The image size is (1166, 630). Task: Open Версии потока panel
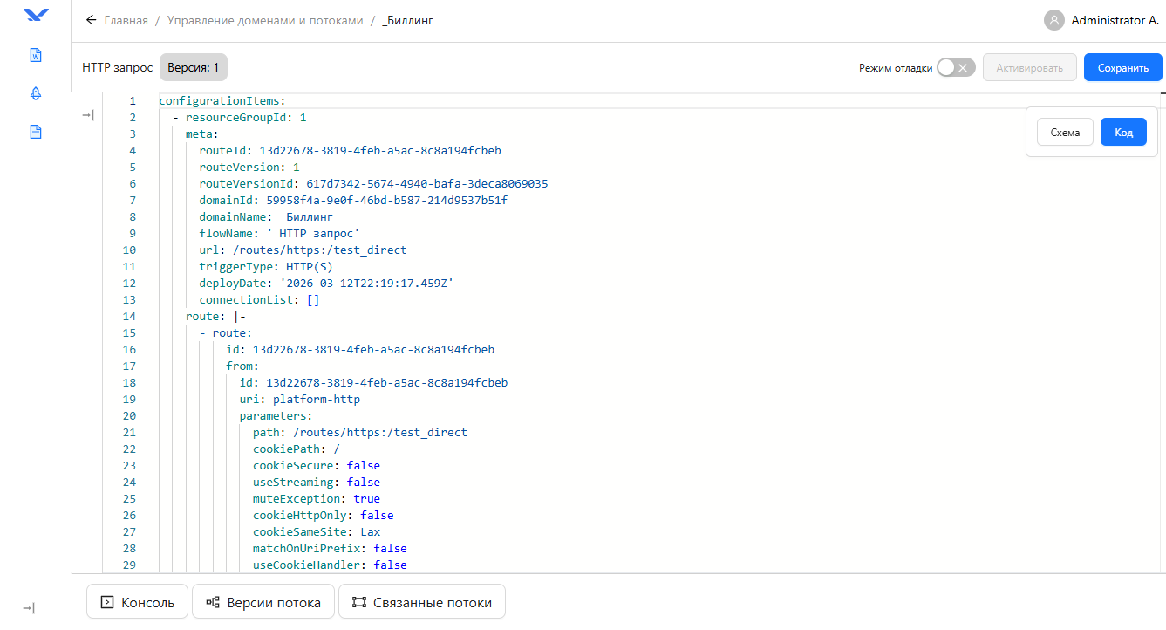click(263, 602)
